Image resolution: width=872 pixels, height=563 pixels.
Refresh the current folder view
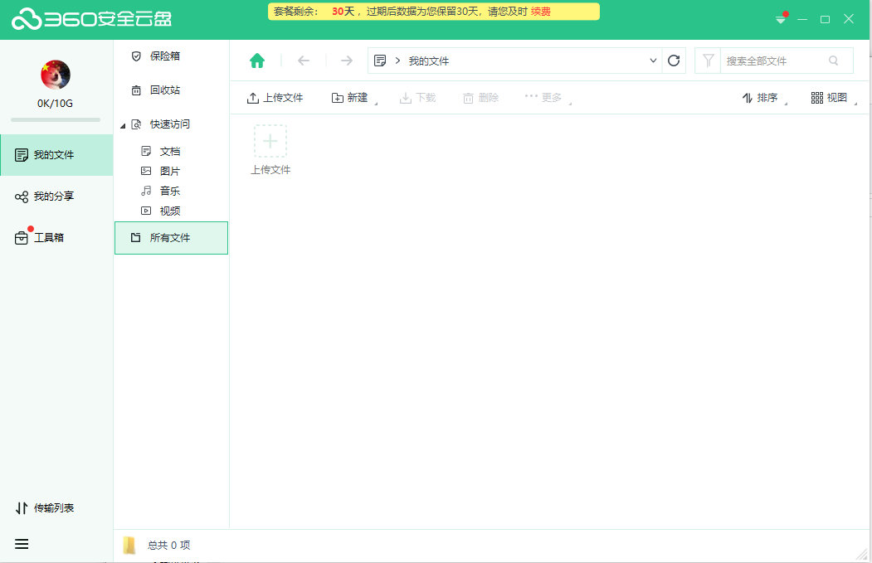674,61
